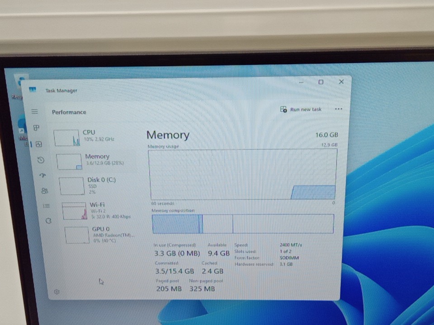434x325 pixels.
Task: Click the GPU 0 mini graph
Action: click(77, 235)
